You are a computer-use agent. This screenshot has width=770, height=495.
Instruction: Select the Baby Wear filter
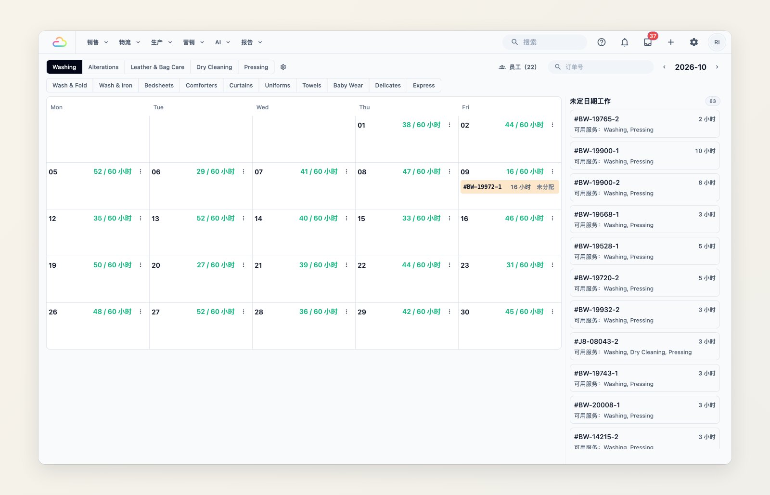[348, 85]
